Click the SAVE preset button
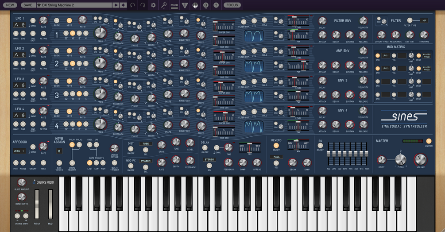 tap(28, 5)
